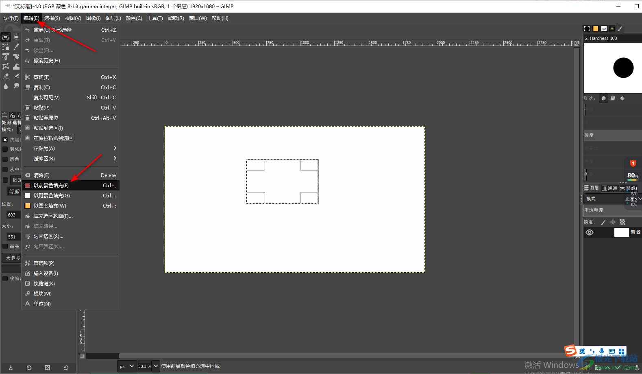Select the Eraser tool in toolbox
Image resolution: width=642 pixels, height=374 pixels.
click(x=5, y=76)
